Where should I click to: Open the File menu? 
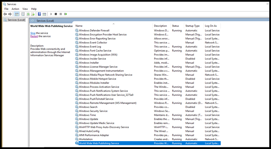7,9
